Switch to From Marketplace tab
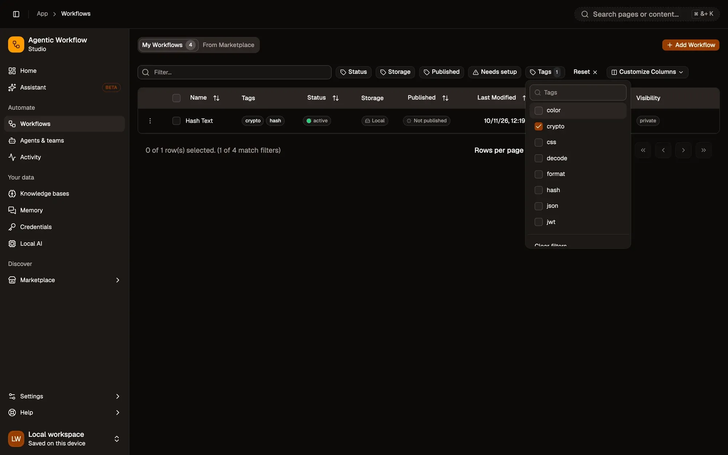The height and width of the screenshot is (455, 728). (x=229, y=45)
